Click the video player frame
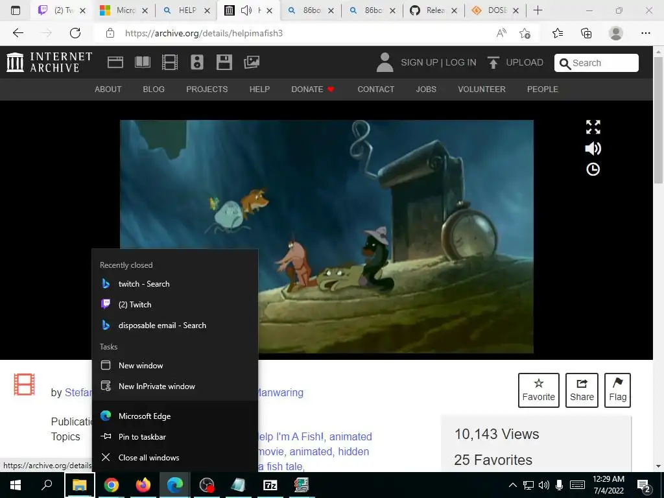The height and width of the screenshot is (498, 664). [x=327, y=236]
